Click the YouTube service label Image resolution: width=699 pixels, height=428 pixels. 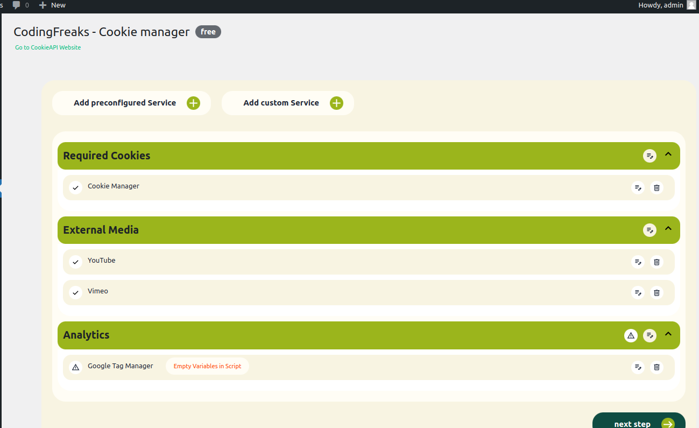coord(102,261)
